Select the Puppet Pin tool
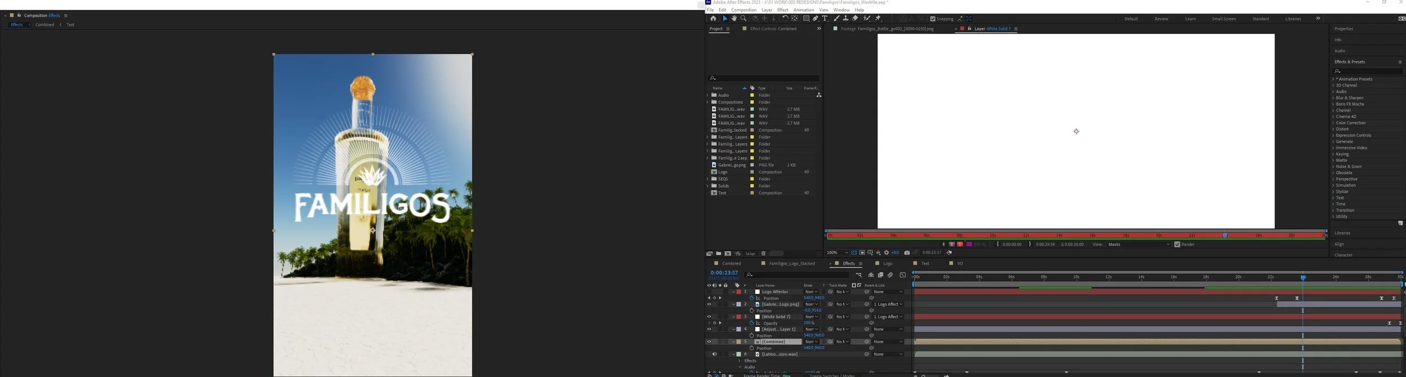The image size is (1406, 377). coord(877,19)
